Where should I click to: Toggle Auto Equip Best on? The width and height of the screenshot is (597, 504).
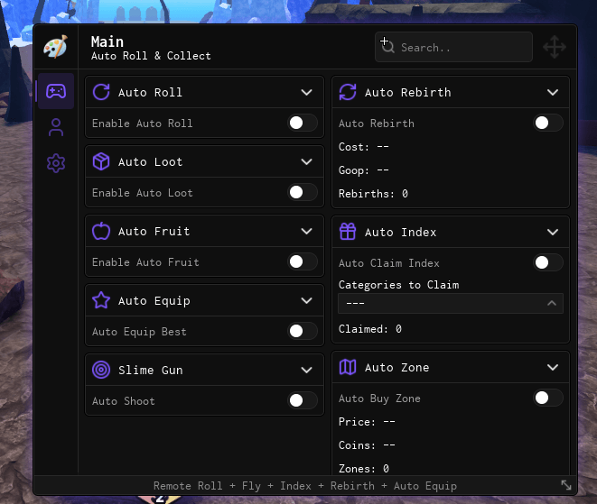[x=303, y=331]
